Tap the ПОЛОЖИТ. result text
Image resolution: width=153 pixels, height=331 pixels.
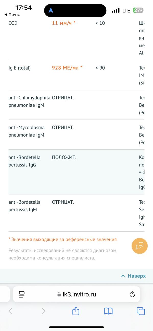click(x=64, y=157)
